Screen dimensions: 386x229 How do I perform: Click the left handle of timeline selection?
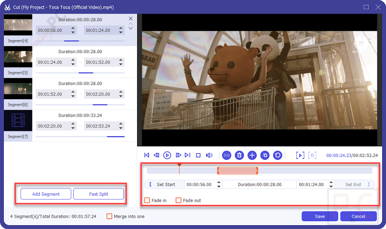coord(218,171)
